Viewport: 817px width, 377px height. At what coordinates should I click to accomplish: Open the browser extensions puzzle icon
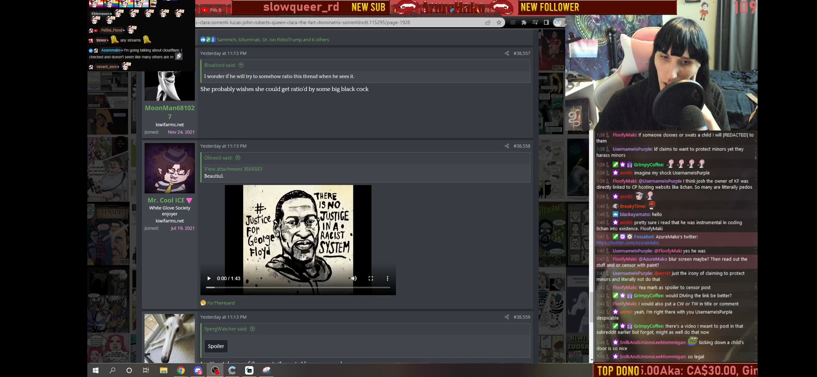(524, 22)
